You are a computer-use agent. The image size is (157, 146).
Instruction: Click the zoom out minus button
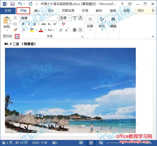coord(108,143)
